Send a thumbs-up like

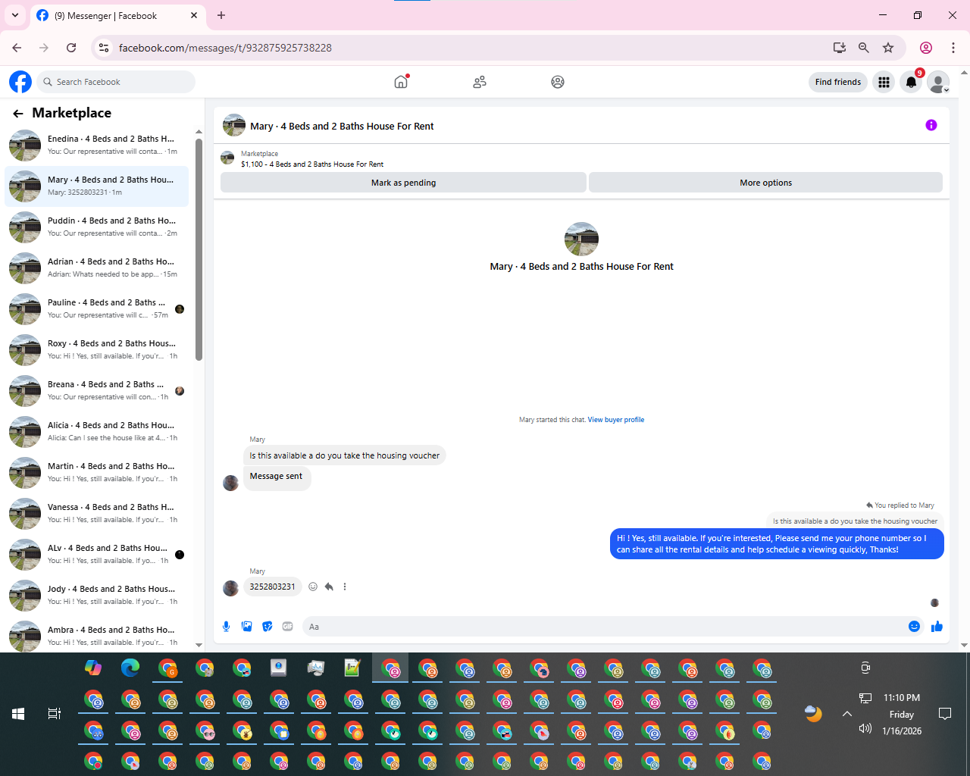[937, 626]
